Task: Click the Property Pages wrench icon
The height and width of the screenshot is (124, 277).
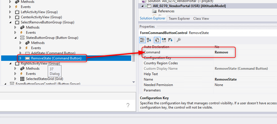Action: (x=179, y=40)
